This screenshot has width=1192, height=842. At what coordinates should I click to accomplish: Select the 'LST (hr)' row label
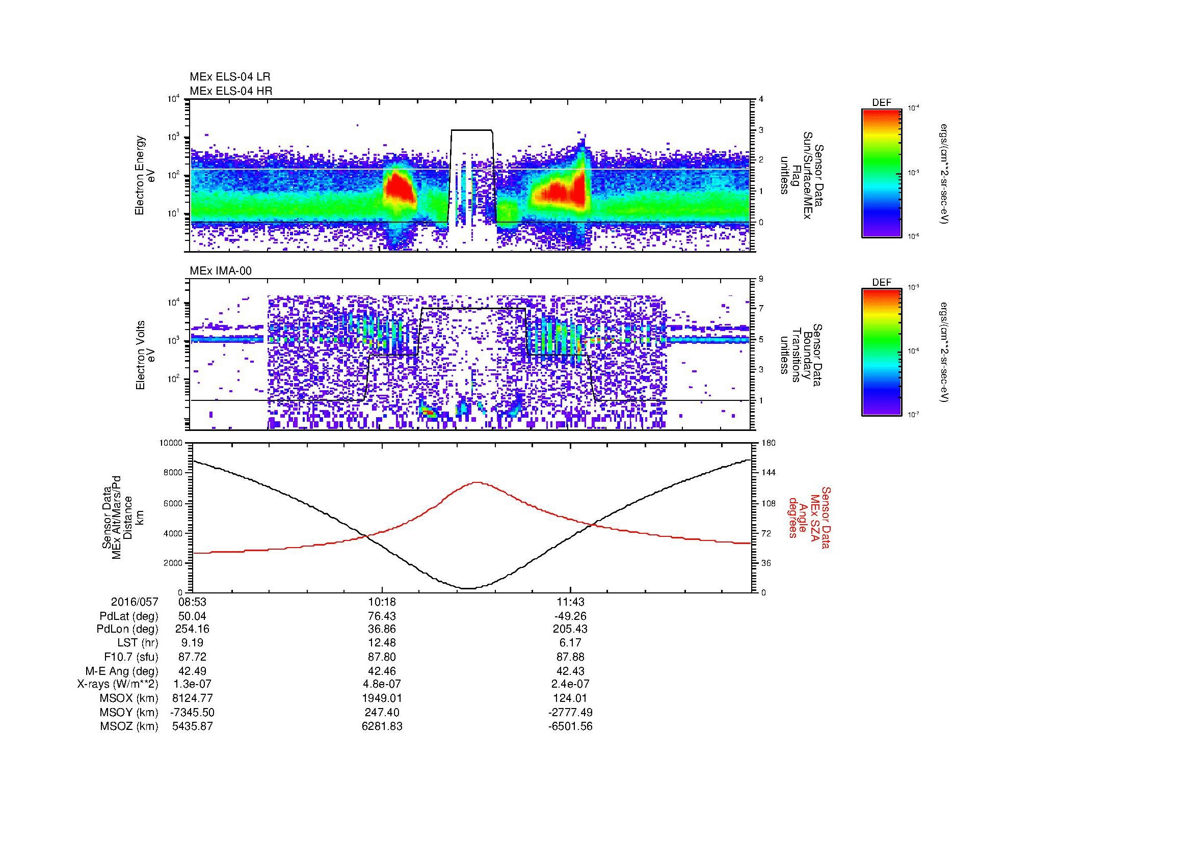(138, 643)
